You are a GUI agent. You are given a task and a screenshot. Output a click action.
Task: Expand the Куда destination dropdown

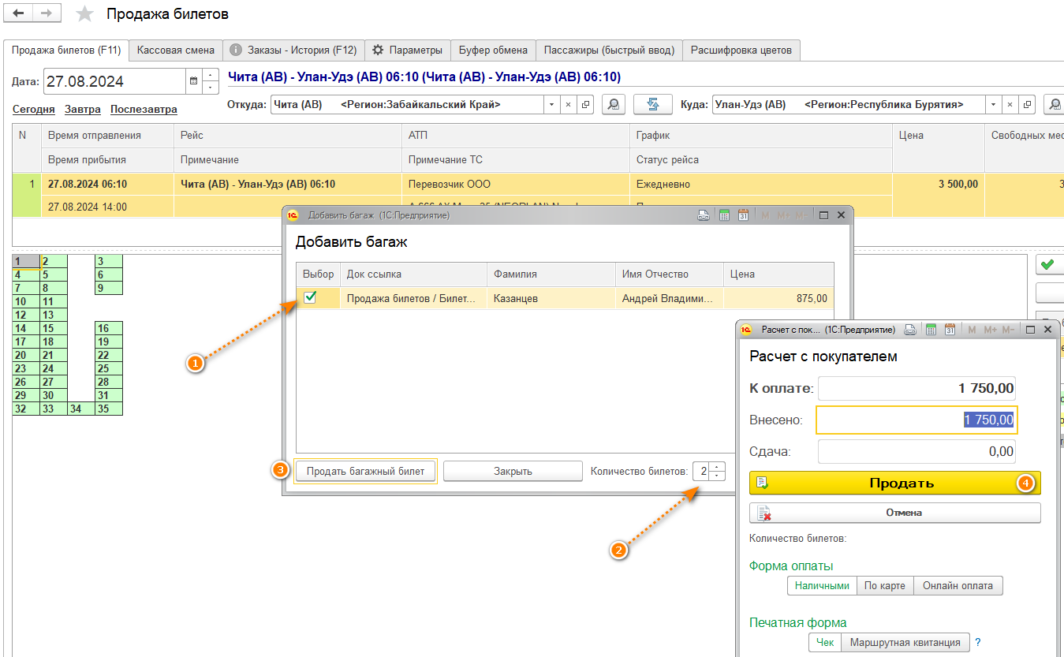993,105
